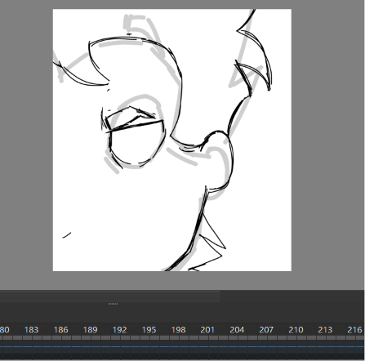The image size is (365, 361).
Task: Select frame 201 on the timeline
Action: 207,330
